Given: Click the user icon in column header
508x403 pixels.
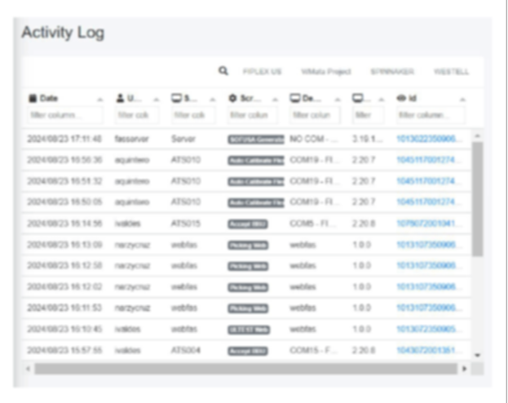Looking at the screenshot, I should pos(120,98).
